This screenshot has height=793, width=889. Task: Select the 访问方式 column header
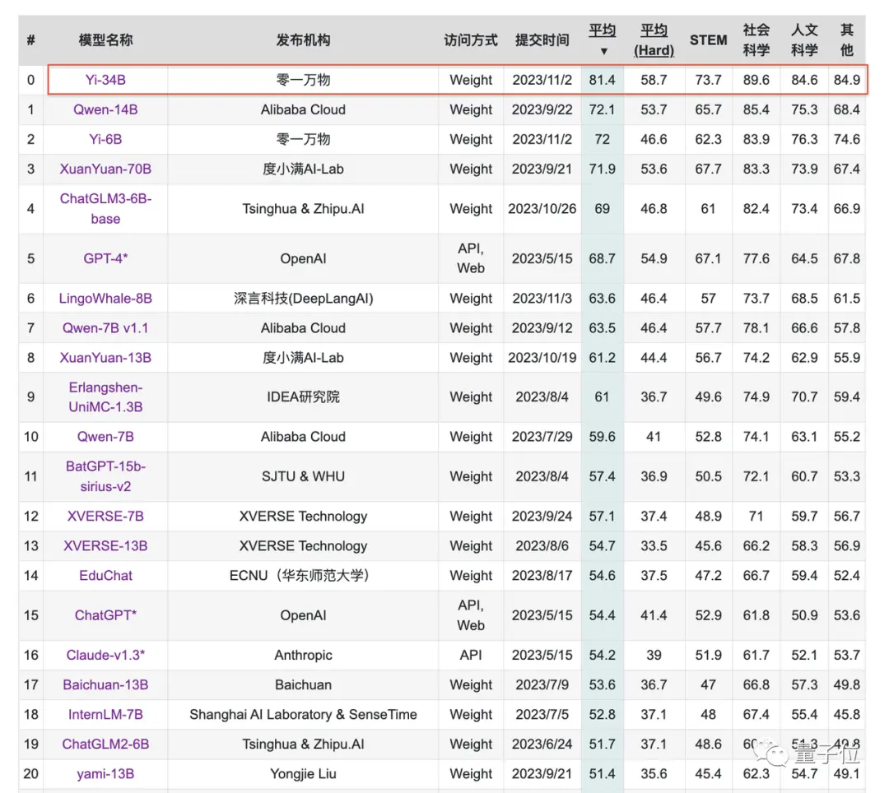coord(471,40)
